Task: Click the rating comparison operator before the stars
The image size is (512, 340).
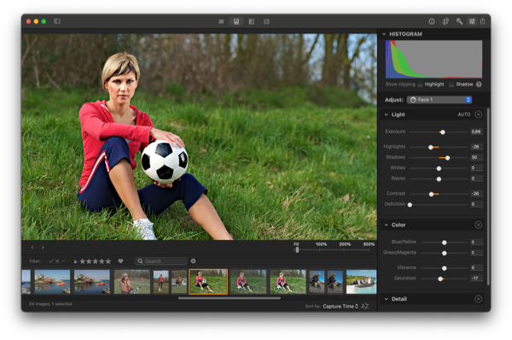Action: (x=75, y=261)
